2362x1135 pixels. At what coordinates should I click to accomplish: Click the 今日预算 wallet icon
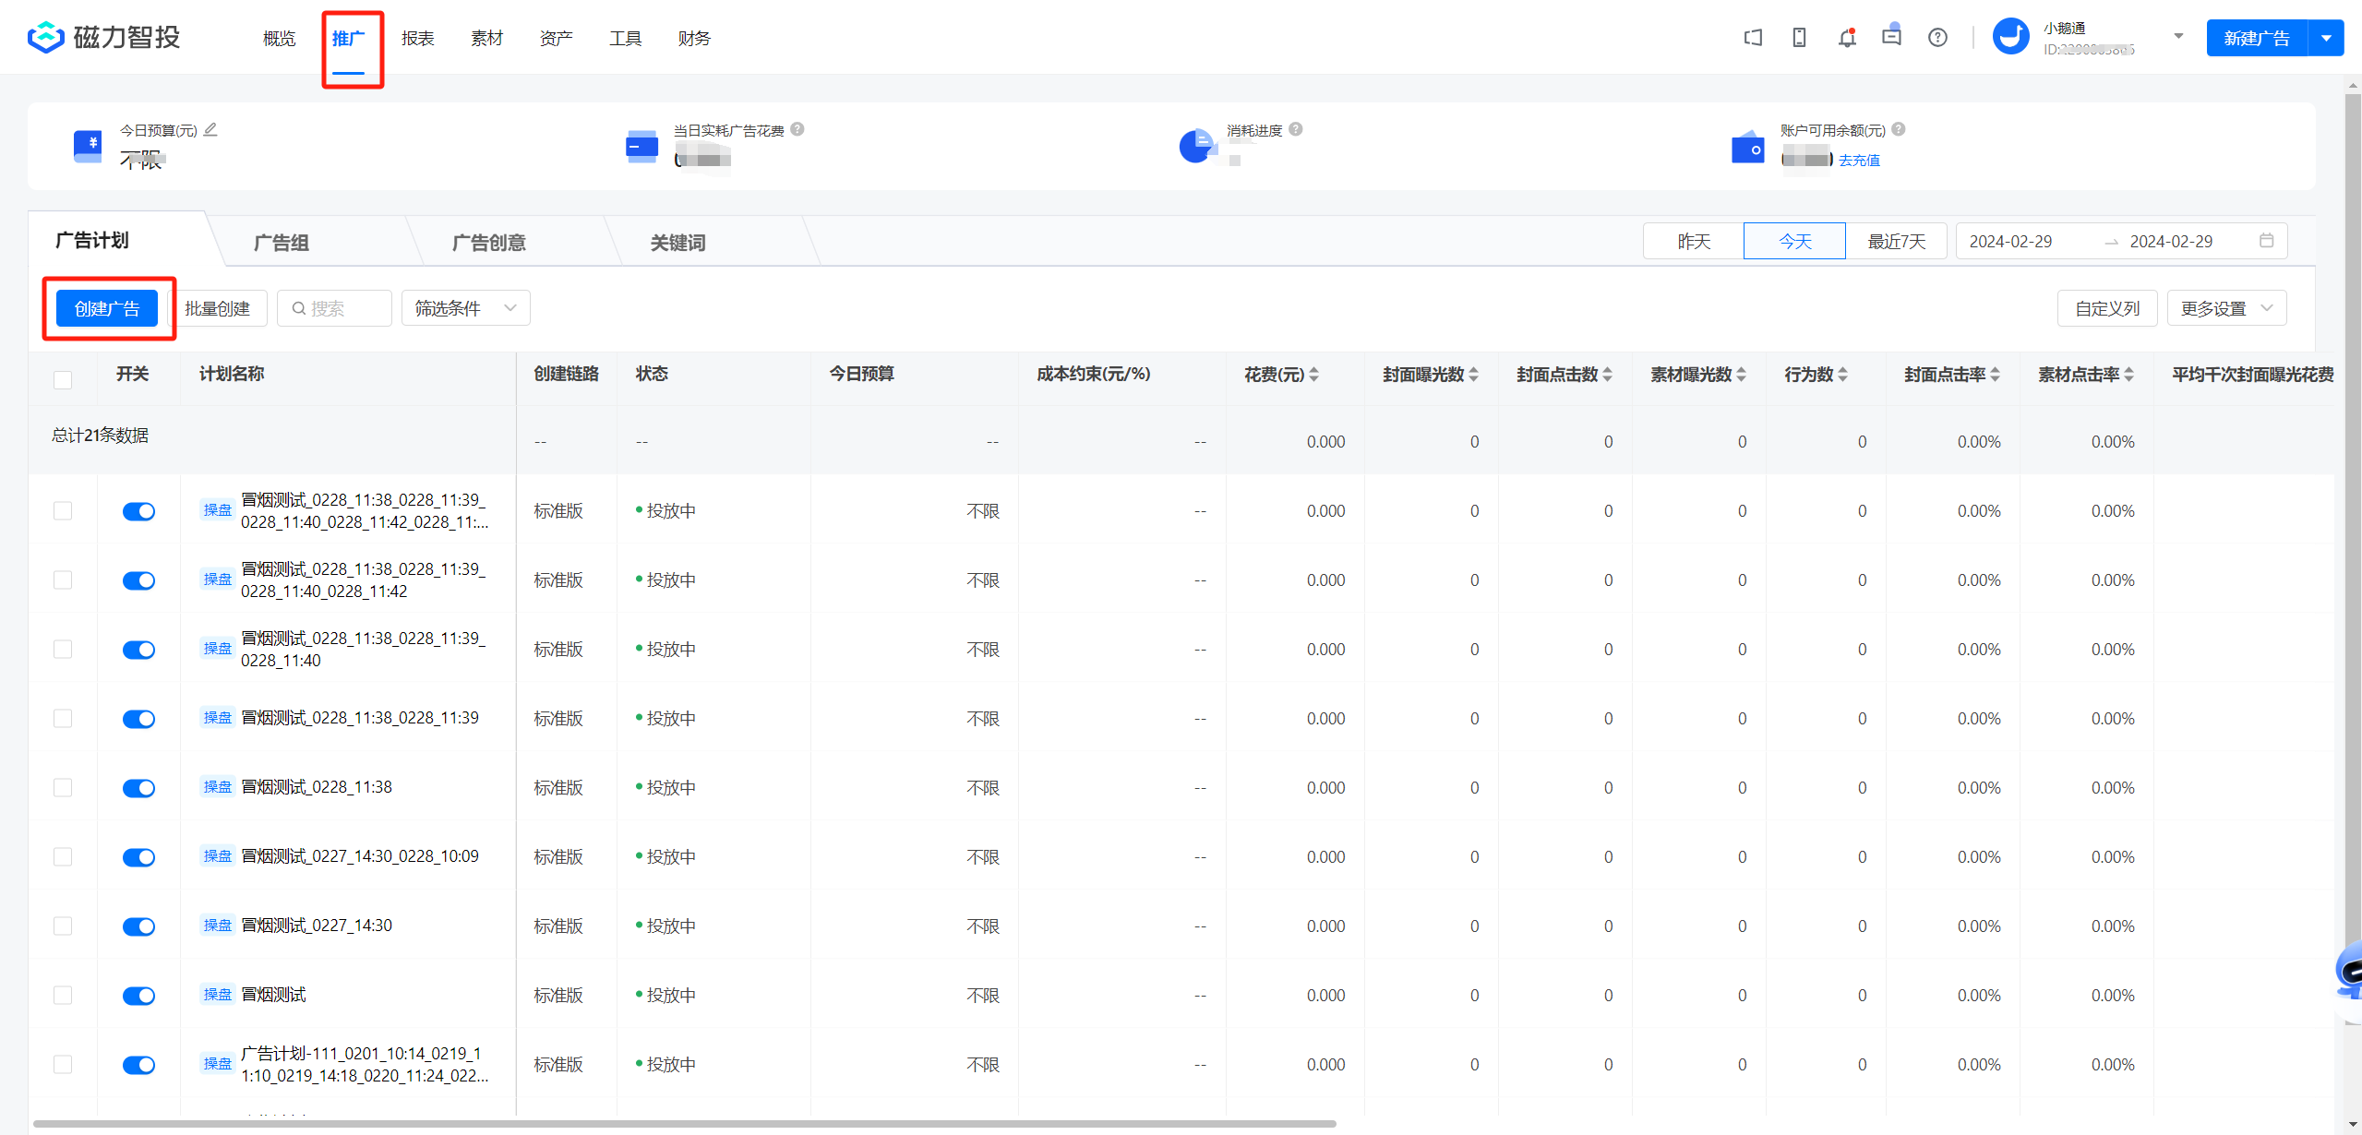(88, 146)
